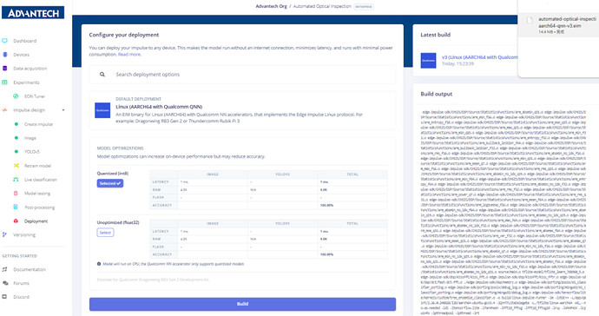The width and height of the screenshot is (599, 316).
Task: Open the Live classification icon
Action: coord(16,180)
